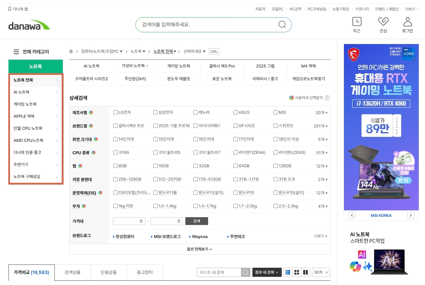Click the 검색 button in the price filter
The image size is (425, 285).
(x=196, y=221)
